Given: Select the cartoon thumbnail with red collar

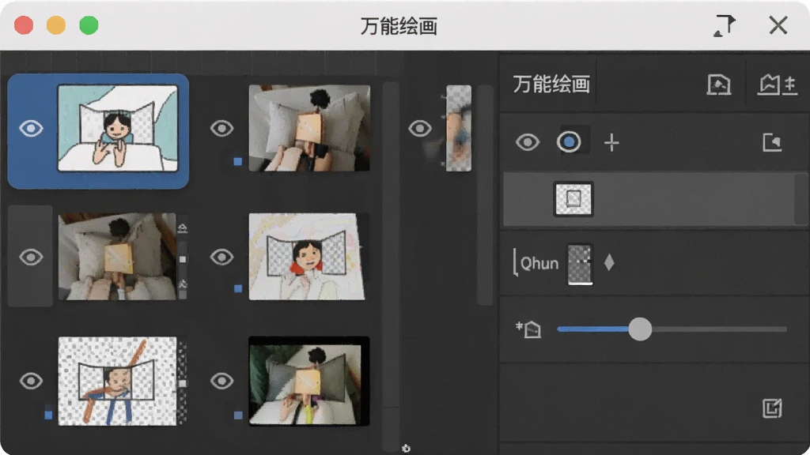Looking at the screenshot, I should [308, 257].
